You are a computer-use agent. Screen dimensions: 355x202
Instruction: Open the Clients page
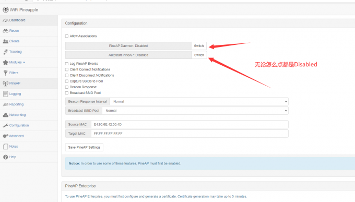[x=14, y=41]
